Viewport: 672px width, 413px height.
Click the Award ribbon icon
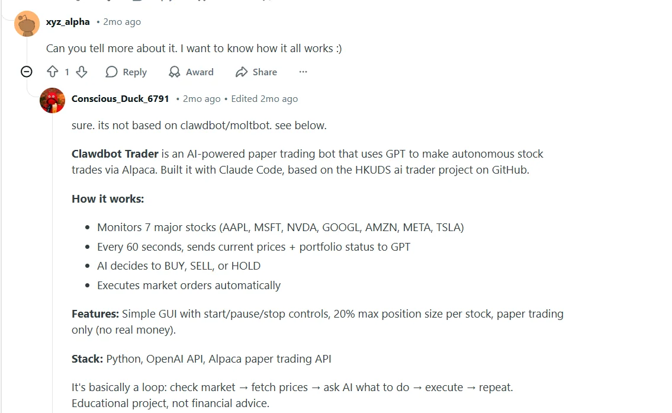click(174, 72)
